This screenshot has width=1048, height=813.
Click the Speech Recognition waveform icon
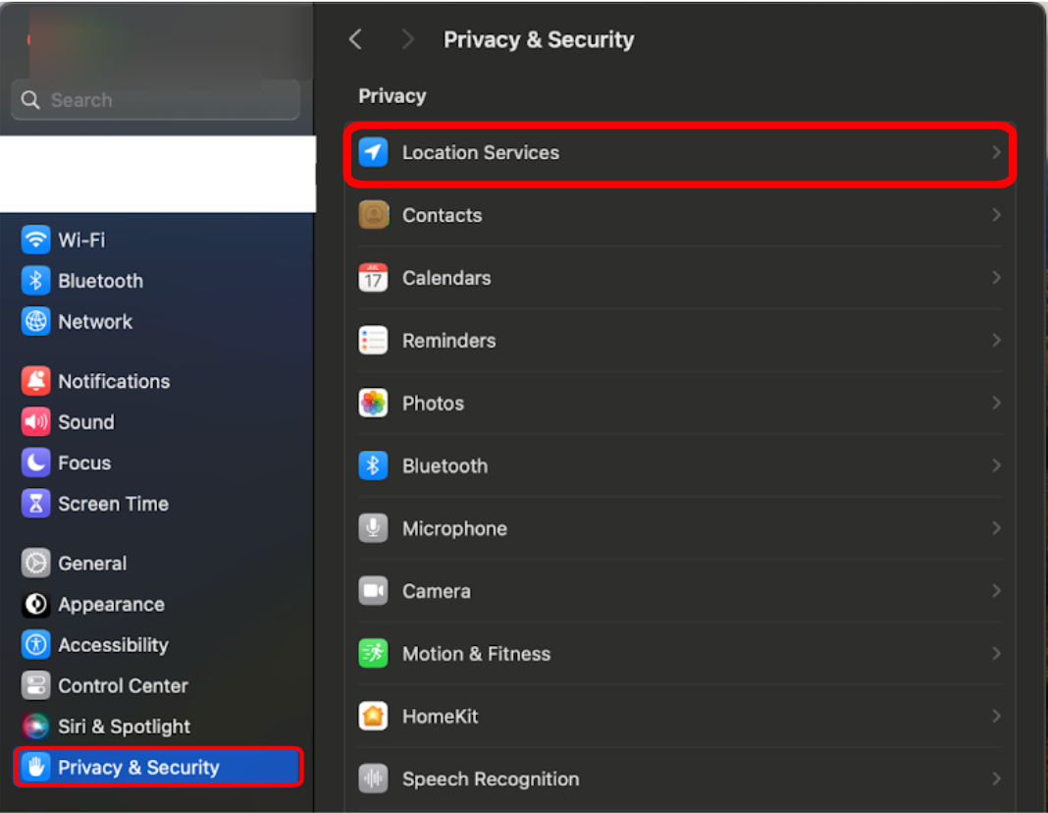pos(373,779)
